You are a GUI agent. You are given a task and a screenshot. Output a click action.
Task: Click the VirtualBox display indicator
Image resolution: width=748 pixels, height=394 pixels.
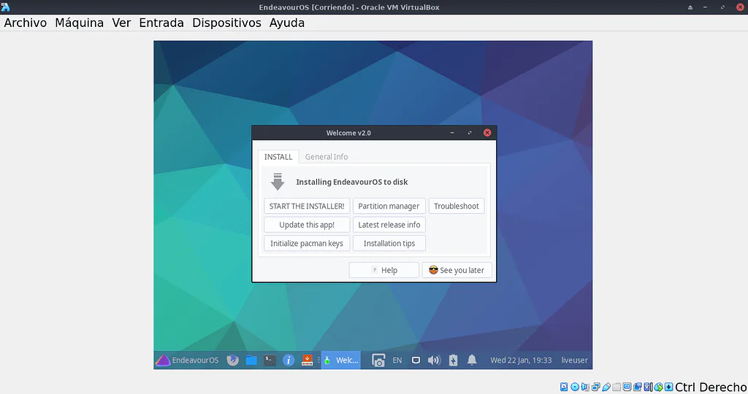point(627,387)
